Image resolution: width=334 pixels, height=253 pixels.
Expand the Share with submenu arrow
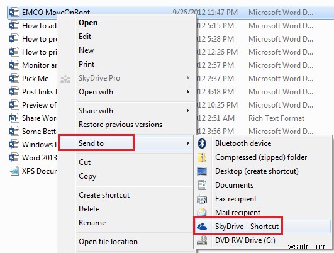pyautogui.click(x=188, y=110)
